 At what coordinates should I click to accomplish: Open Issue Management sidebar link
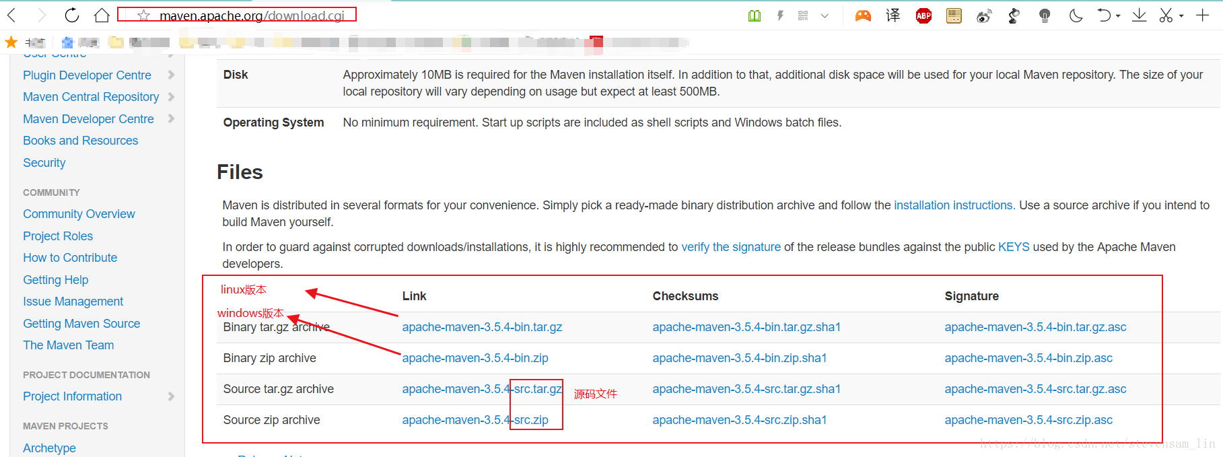click(73, 302)
